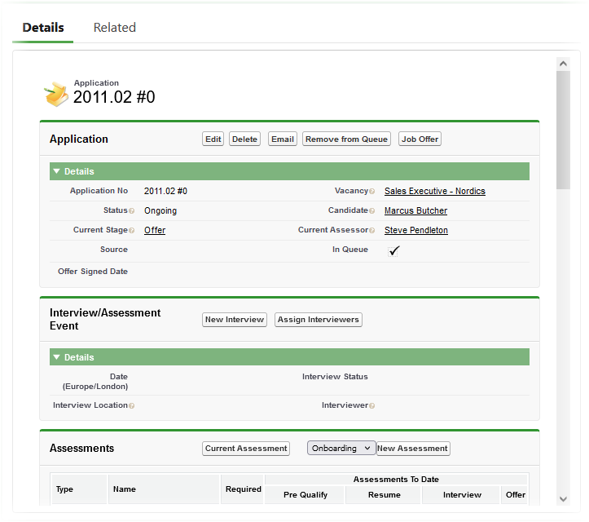Image resolution: width=589 pixels, height=522 pixels.
Task: Click the help icon next to Current Stage
Action: point(132,231)
